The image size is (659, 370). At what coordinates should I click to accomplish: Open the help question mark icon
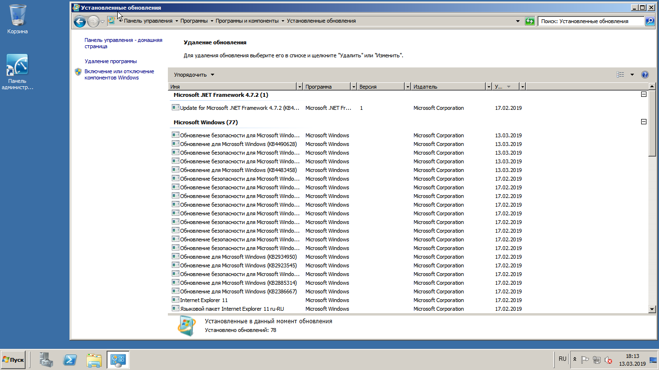(x=645, y=75)
